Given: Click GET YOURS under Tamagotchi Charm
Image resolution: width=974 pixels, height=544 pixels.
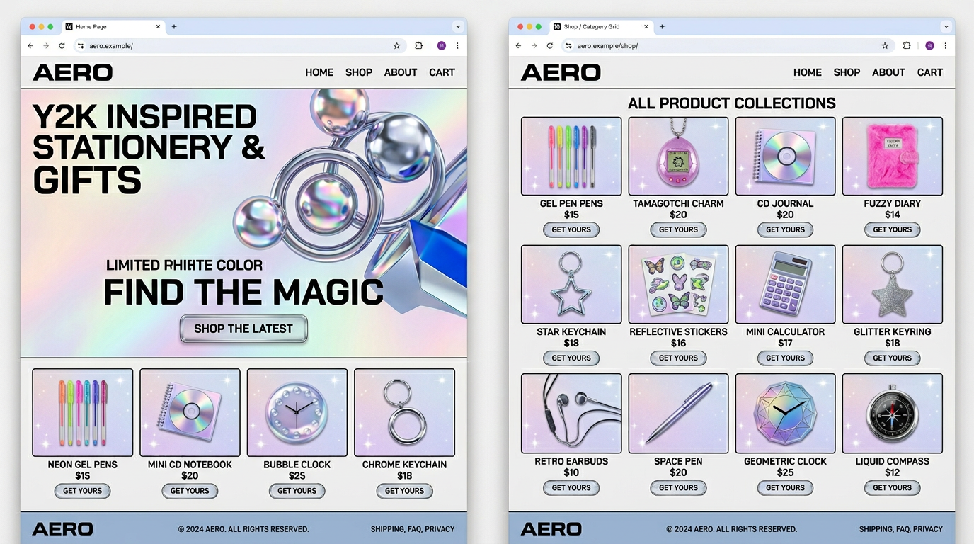Looking at the screenshot, I should point(678,229).
